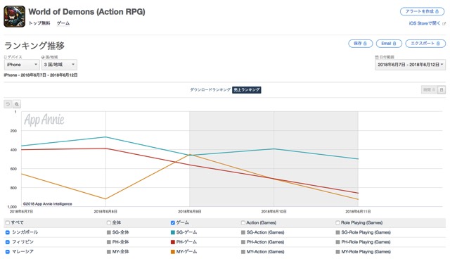Image resolution: width=450 pixels, height=259 pixels.
Task: Open the date range picker dropdown
Action: point(410,65)
